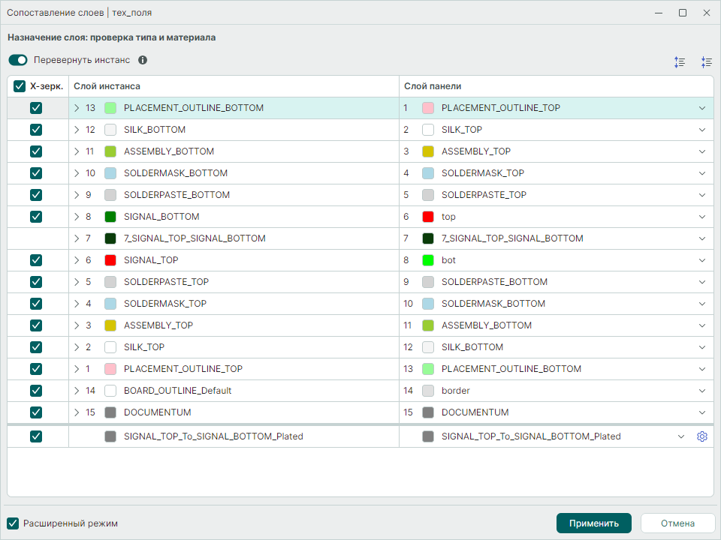Expand instance layer 7 7_SIGNAL_TOP_SIGNAL_BOTTOM
The width and height of the screenshot is (721, 540).
click(77, 238)
